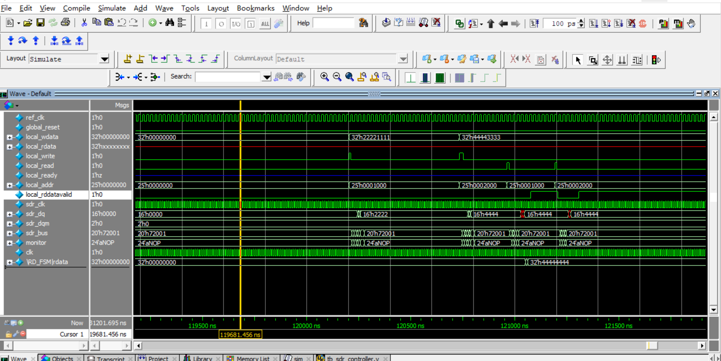Cut selection with the scissors icon
This screenshot has height=361, width=721.
pyautogui.click(x=84, y=23)
